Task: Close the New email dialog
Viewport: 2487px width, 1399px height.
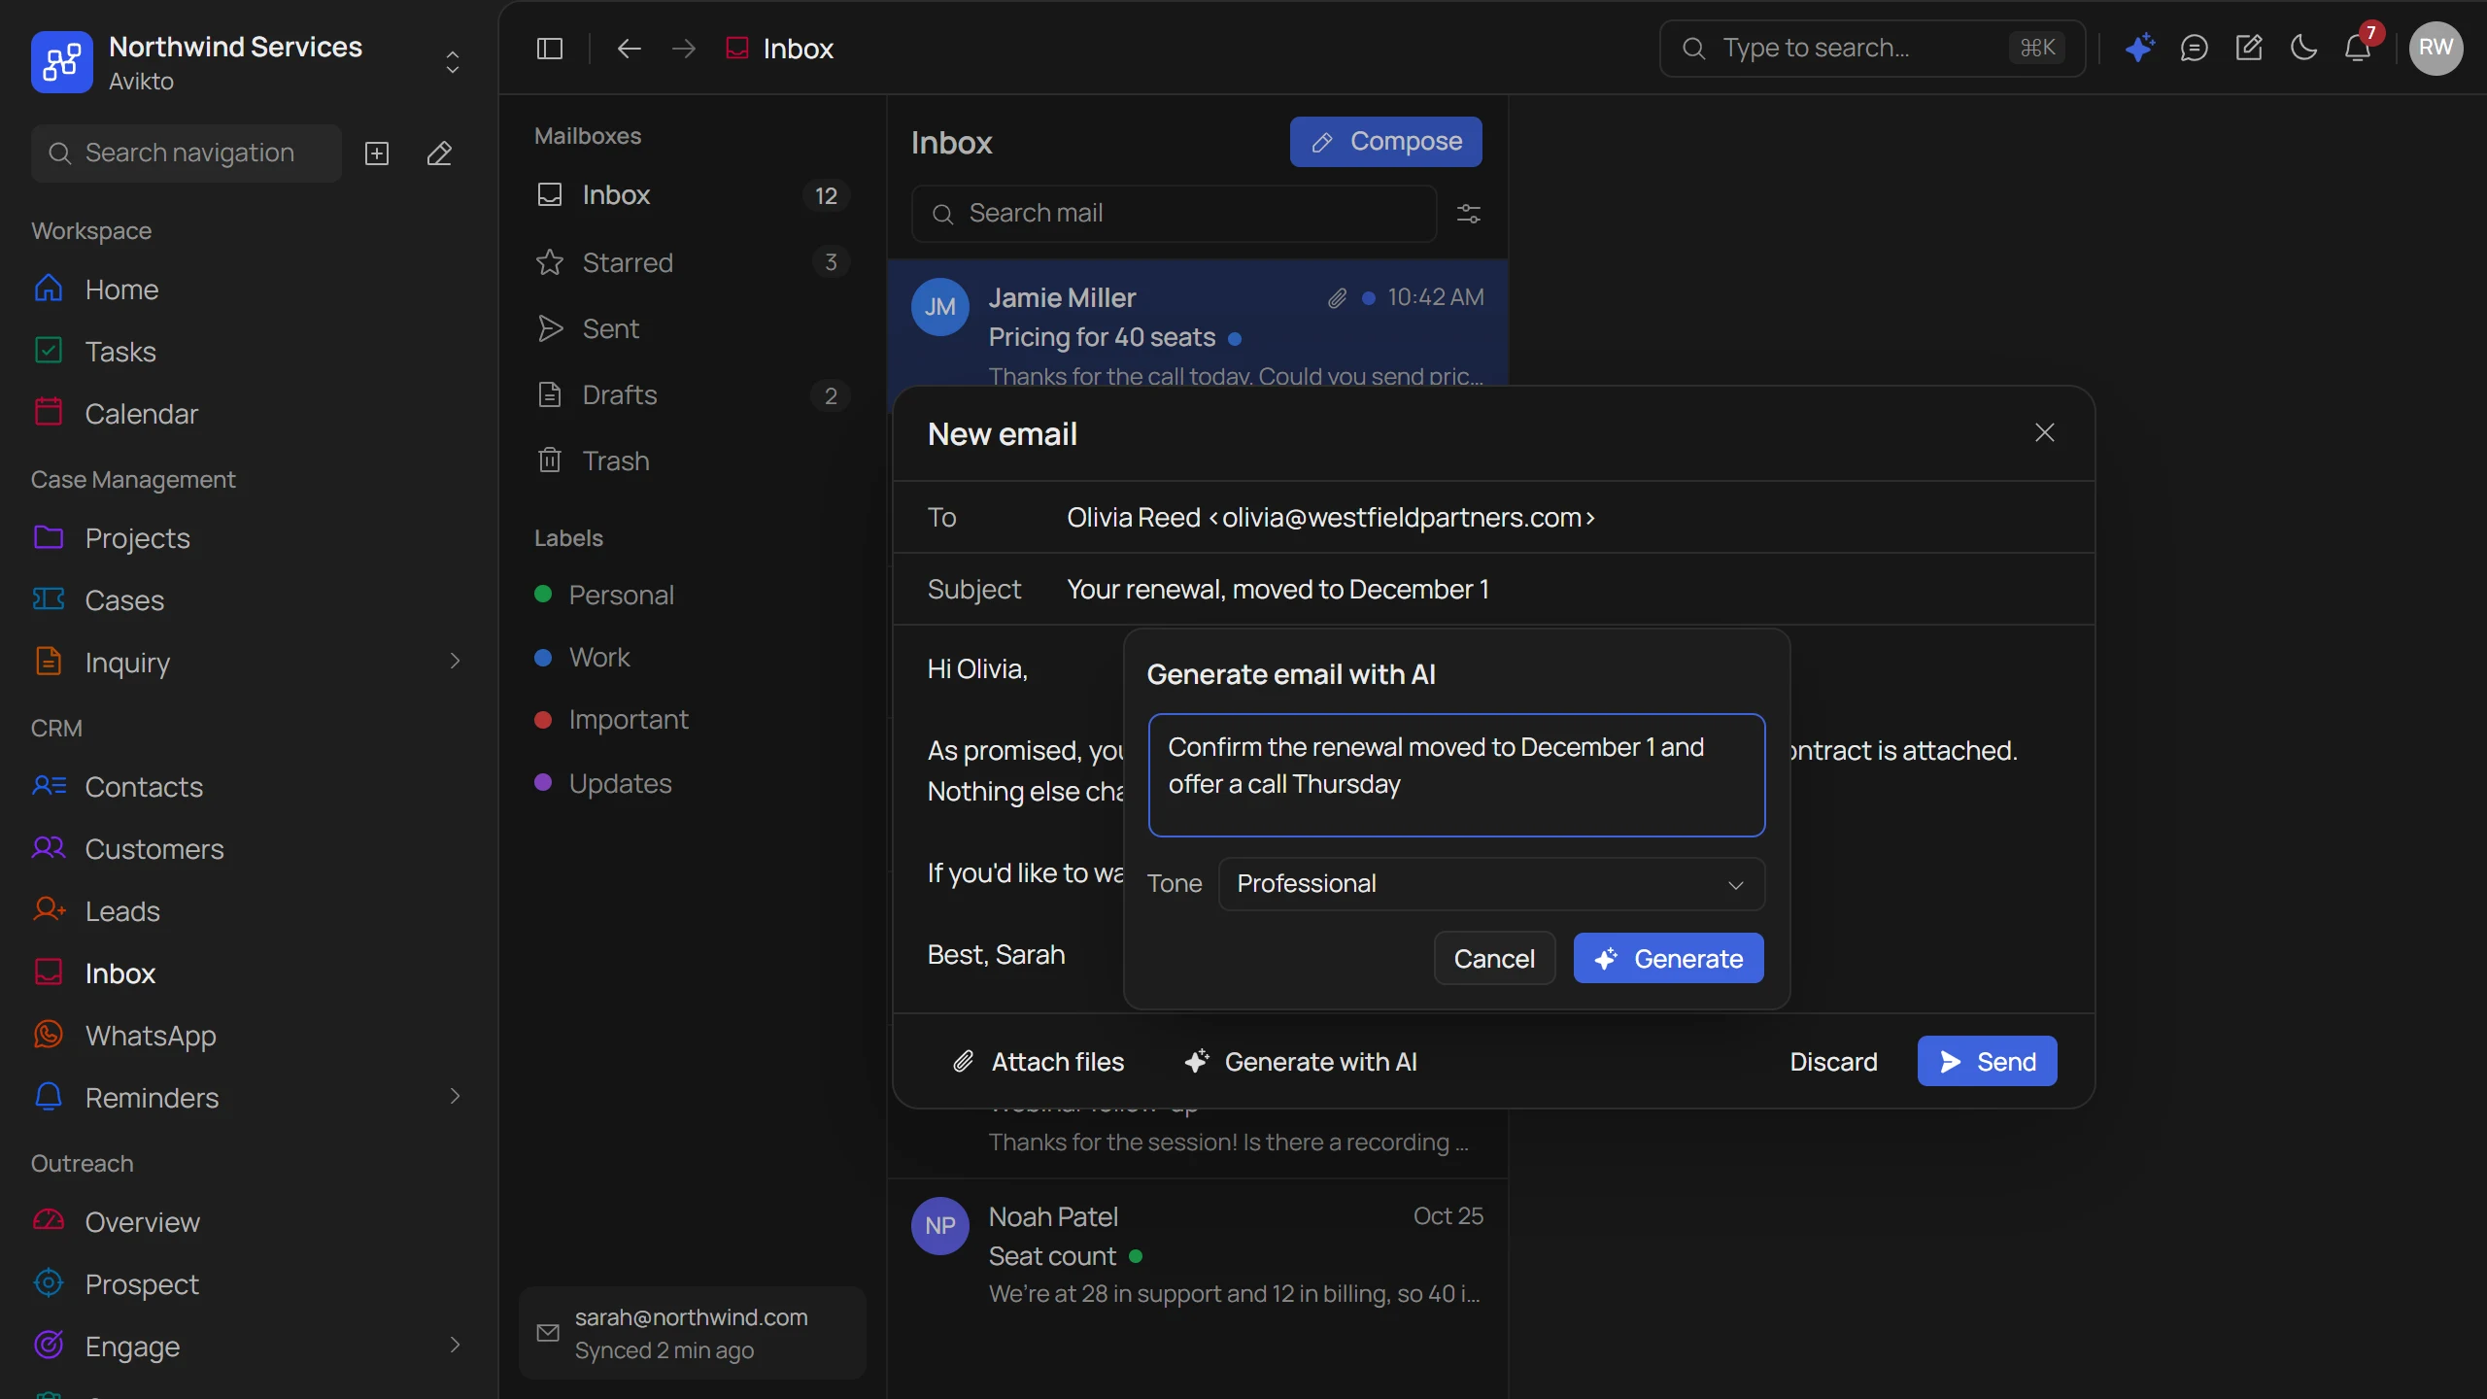Action: (2045, 433)
